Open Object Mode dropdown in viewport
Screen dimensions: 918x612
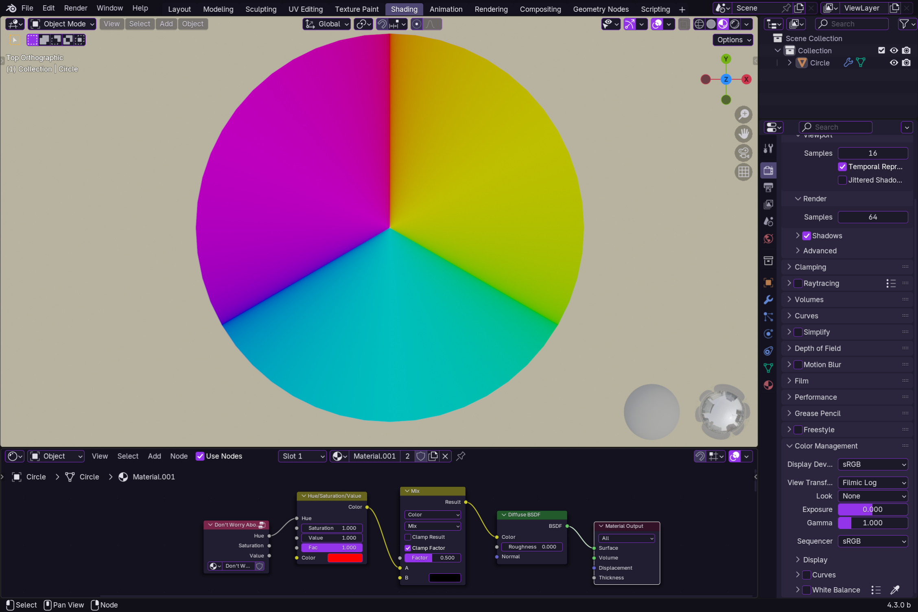tap(62, 24)
